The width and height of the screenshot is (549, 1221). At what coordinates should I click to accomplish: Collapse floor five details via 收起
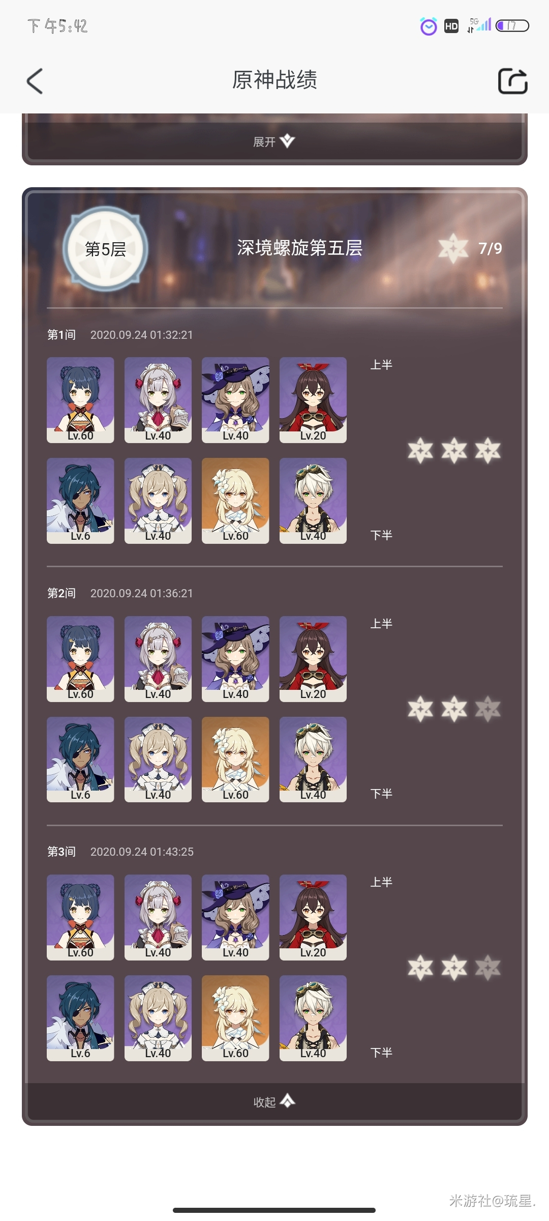pyautogui.click(x=274, y=1102)
